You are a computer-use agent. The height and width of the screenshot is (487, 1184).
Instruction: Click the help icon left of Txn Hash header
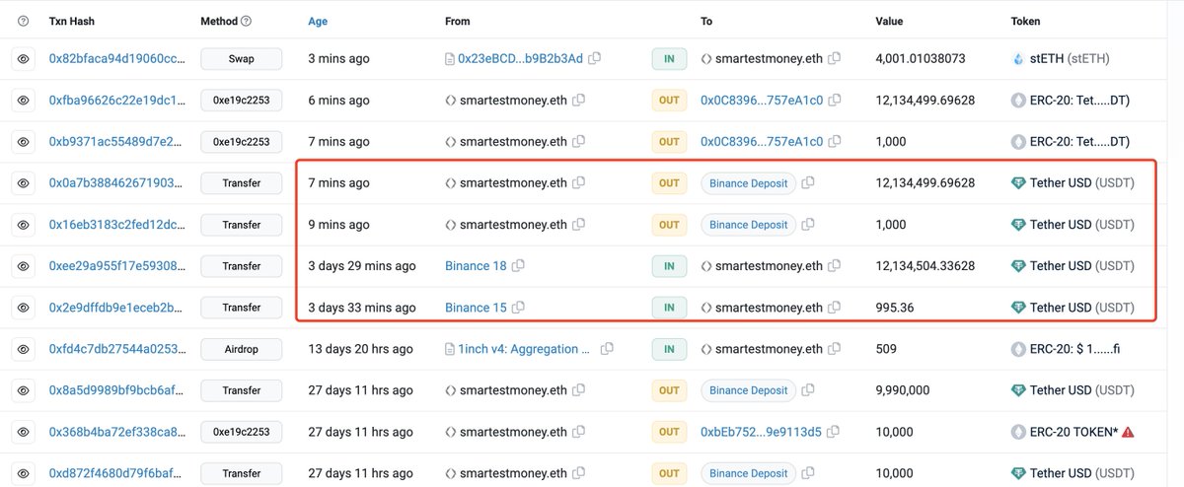24,21
